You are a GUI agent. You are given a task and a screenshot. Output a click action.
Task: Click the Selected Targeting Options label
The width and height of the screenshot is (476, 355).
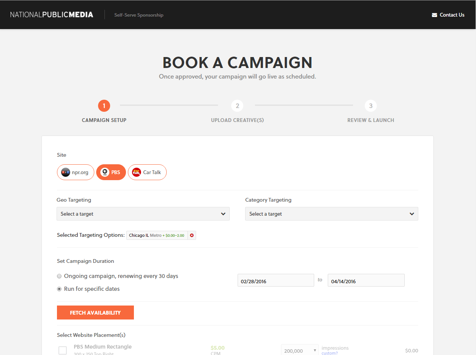91,235
